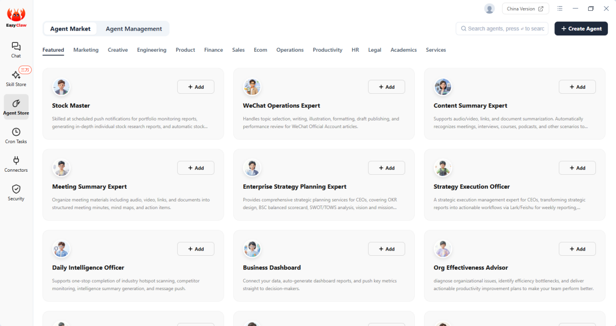Click the China Version link button

coord(525,9)
